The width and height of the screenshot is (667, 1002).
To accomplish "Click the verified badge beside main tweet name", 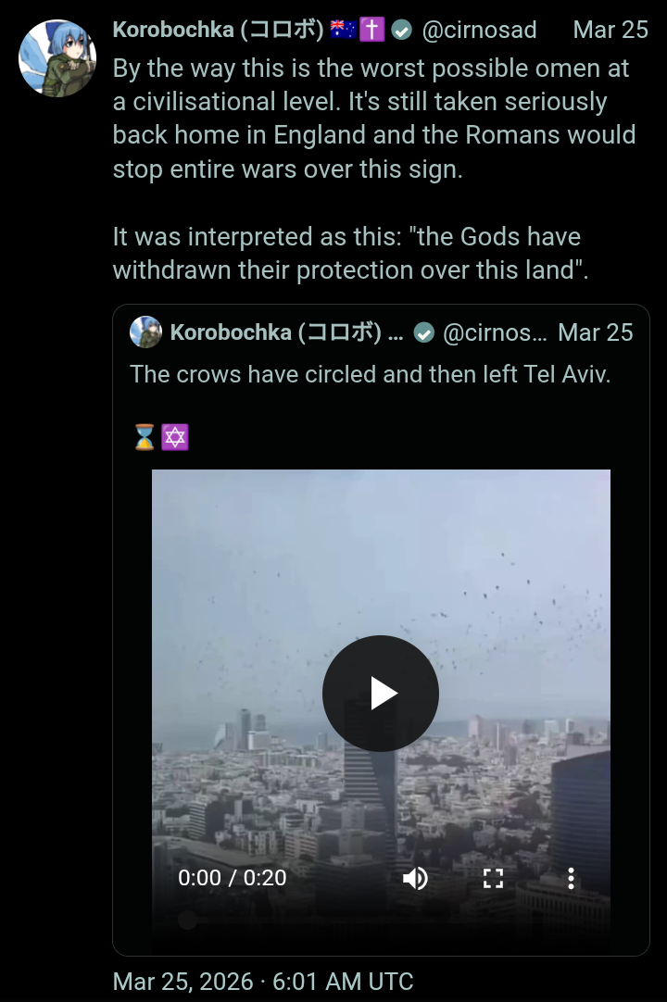I will [402, 30].
